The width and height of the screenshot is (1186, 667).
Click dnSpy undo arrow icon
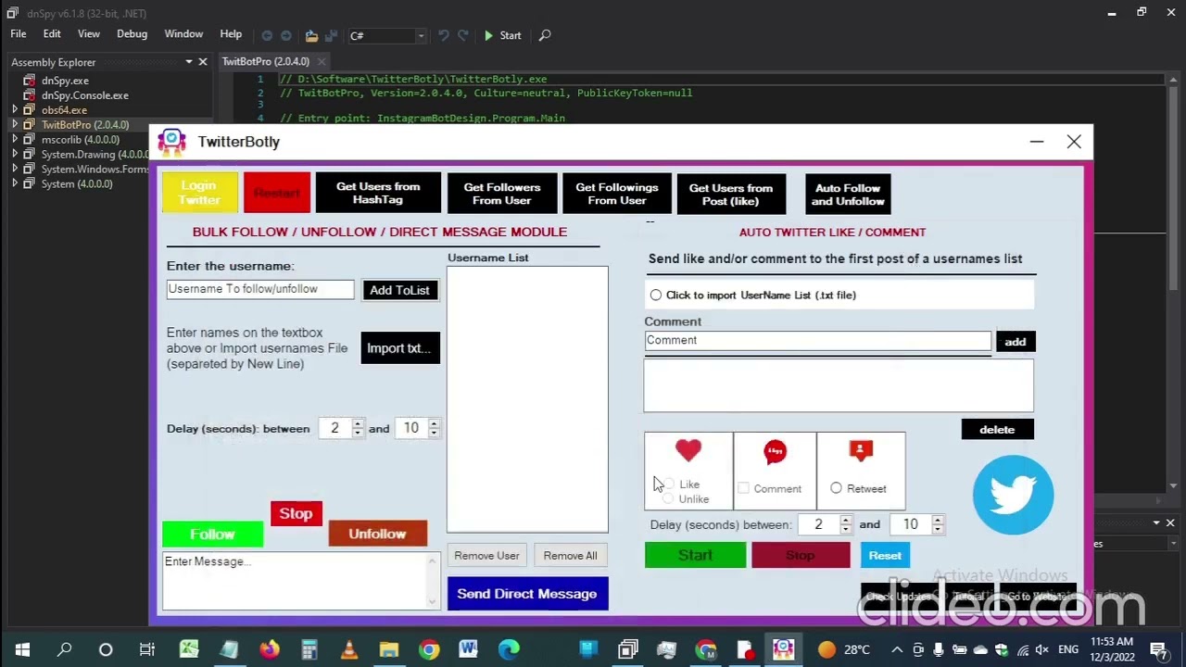(x=444, y=35)
